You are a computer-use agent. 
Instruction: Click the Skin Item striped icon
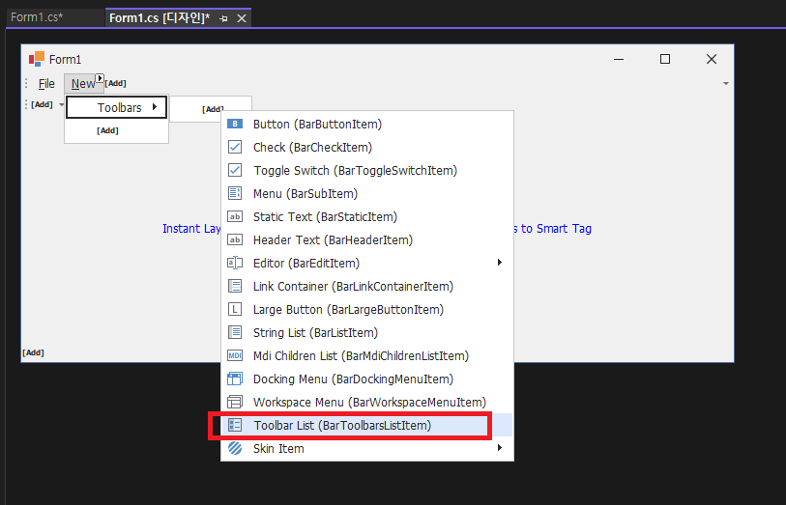(235, 448)
